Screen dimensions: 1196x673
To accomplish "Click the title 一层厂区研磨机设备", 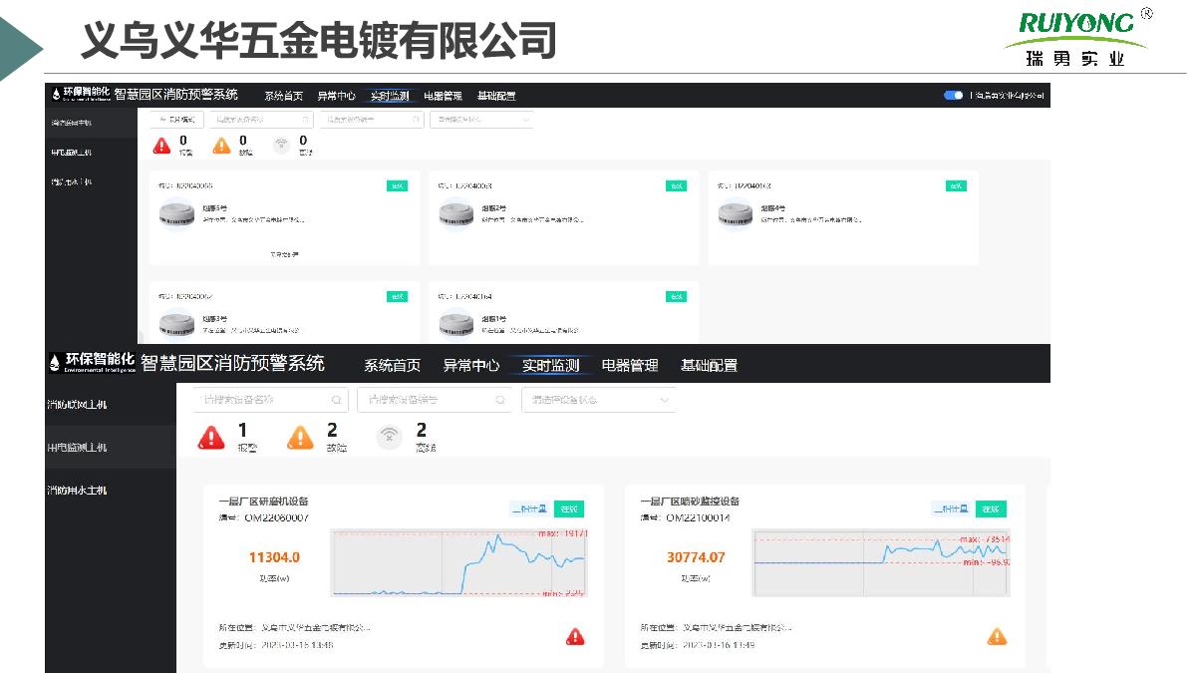I will click(x=263, y=502).
